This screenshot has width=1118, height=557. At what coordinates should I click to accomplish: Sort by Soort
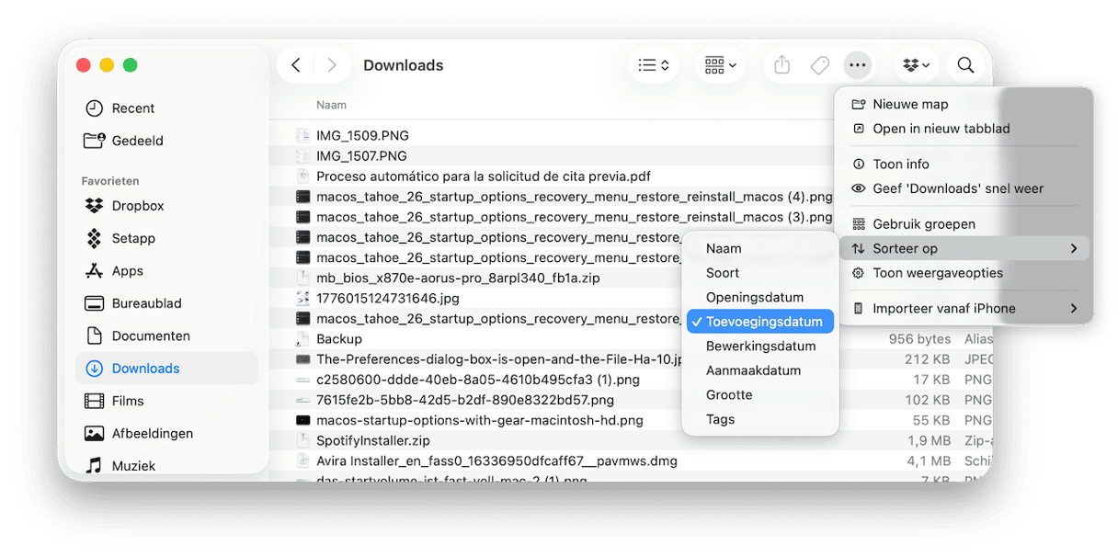(x=760, y=273)
